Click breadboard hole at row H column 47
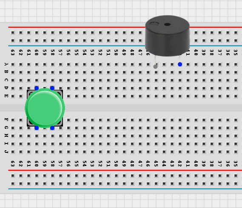 click(140, 136)
